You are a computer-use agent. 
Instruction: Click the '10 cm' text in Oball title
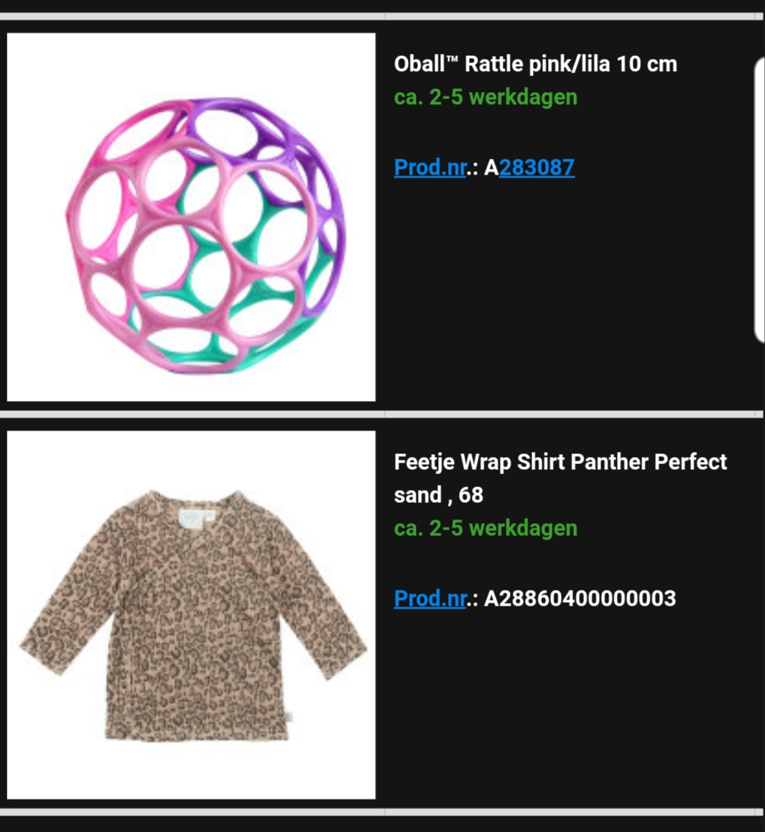[646, 64]
